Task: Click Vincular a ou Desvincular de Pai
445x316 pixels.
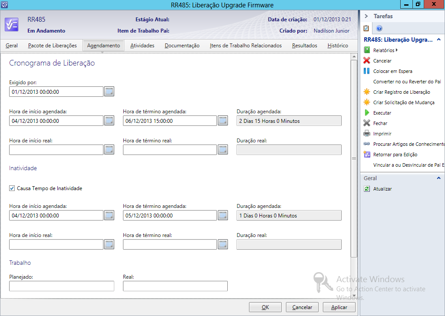Action: pyautogui.click(x=408, y=165)
